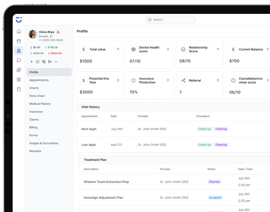Click the phone call icon under patient balances
Image resolution: width=270 pixels, height=212 pixels.
pyautogui.click(x=44, y=62)
